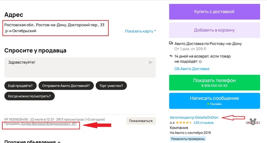Click the message field with Здравствуйте!
This screenshot has width=267, height=143.
(80, 67)
